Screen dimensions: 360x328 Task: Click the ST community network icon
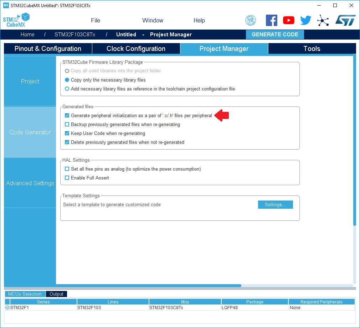323,20
